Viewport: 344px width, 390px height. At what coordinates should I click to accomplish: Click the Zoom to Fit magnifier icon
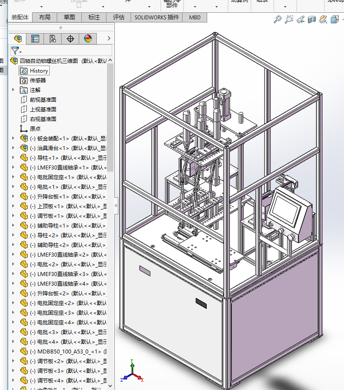(278, 19)
